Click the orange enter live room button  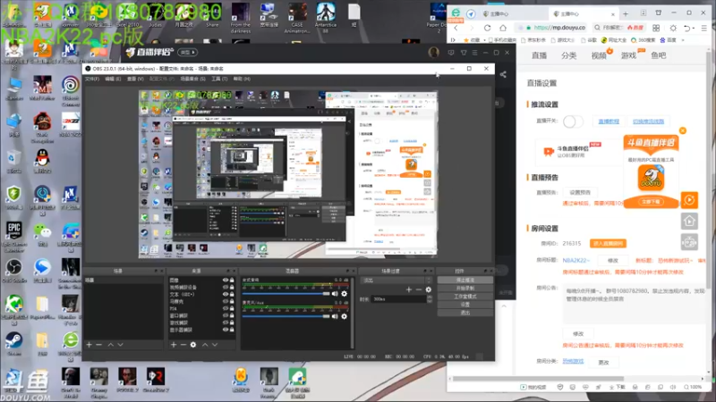(608, 243)
